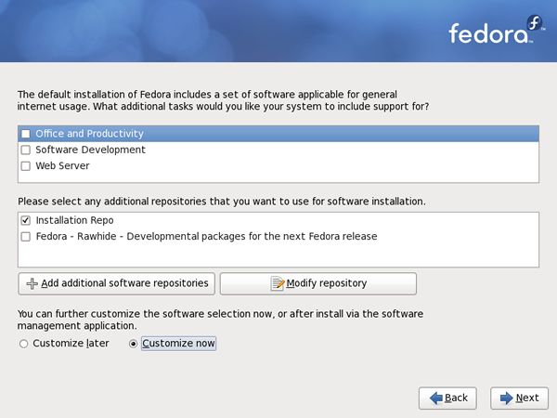The height and width of the screenshot is (418, 557).
Task: Proceed with the Next button
Action: [519, 398]
